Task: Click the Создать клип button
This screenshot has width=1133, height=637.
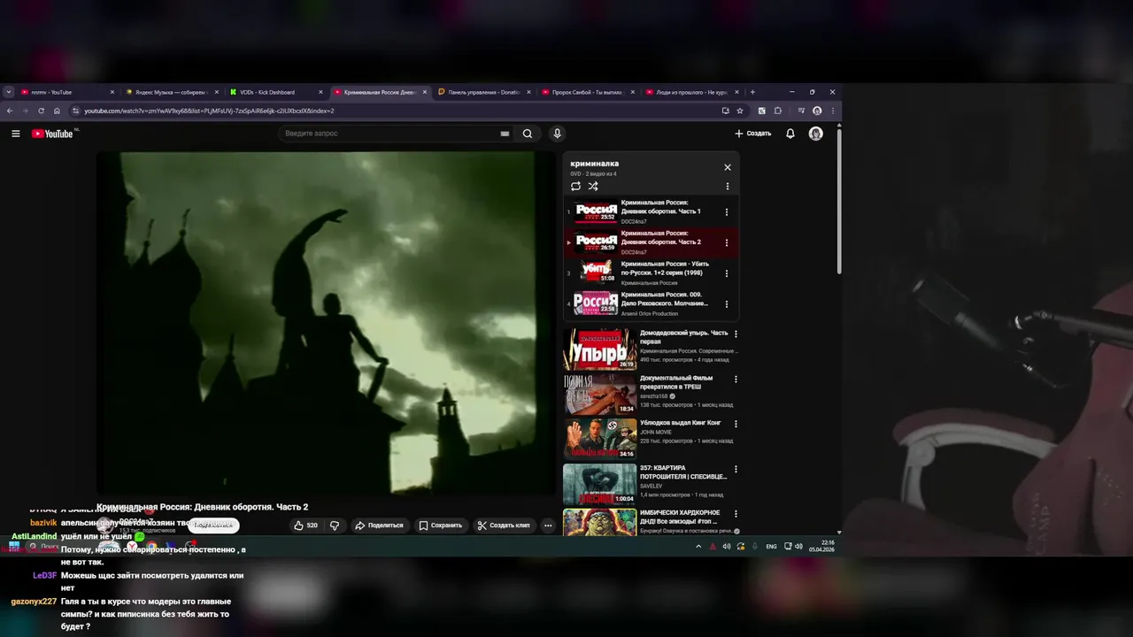Action: pyautogui.click(x=504, y=526)
